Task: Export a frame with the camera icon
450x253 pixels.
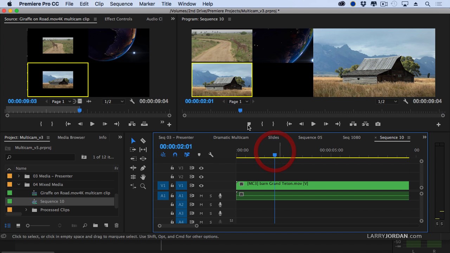Action: (378, 124)
